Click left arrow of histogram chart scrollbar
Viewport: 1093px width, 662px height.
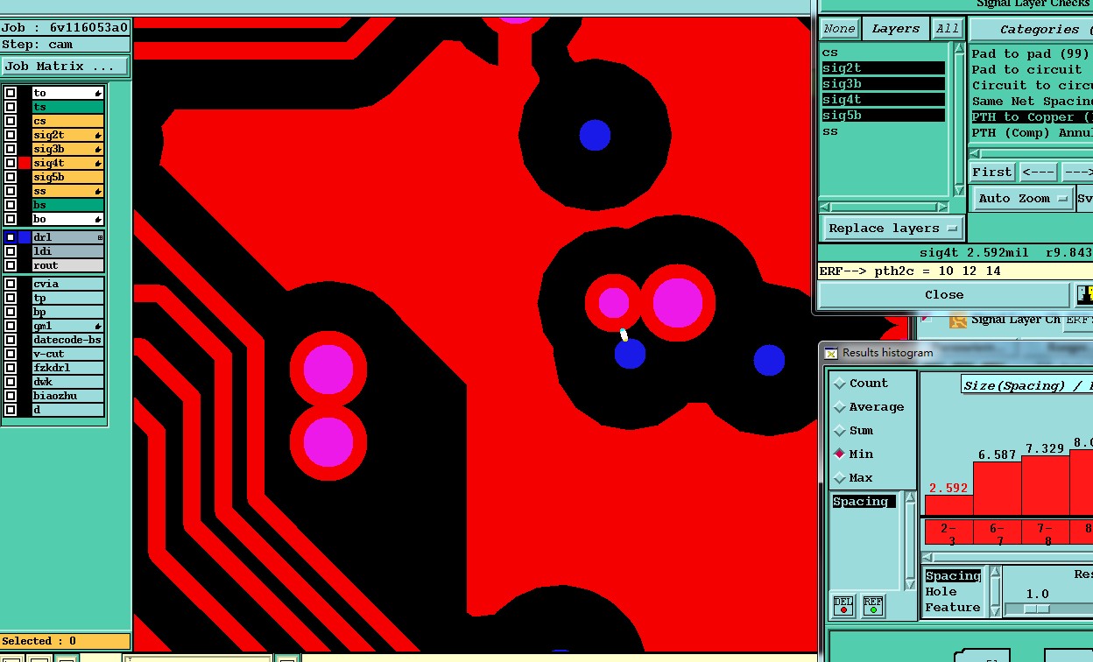928,557
